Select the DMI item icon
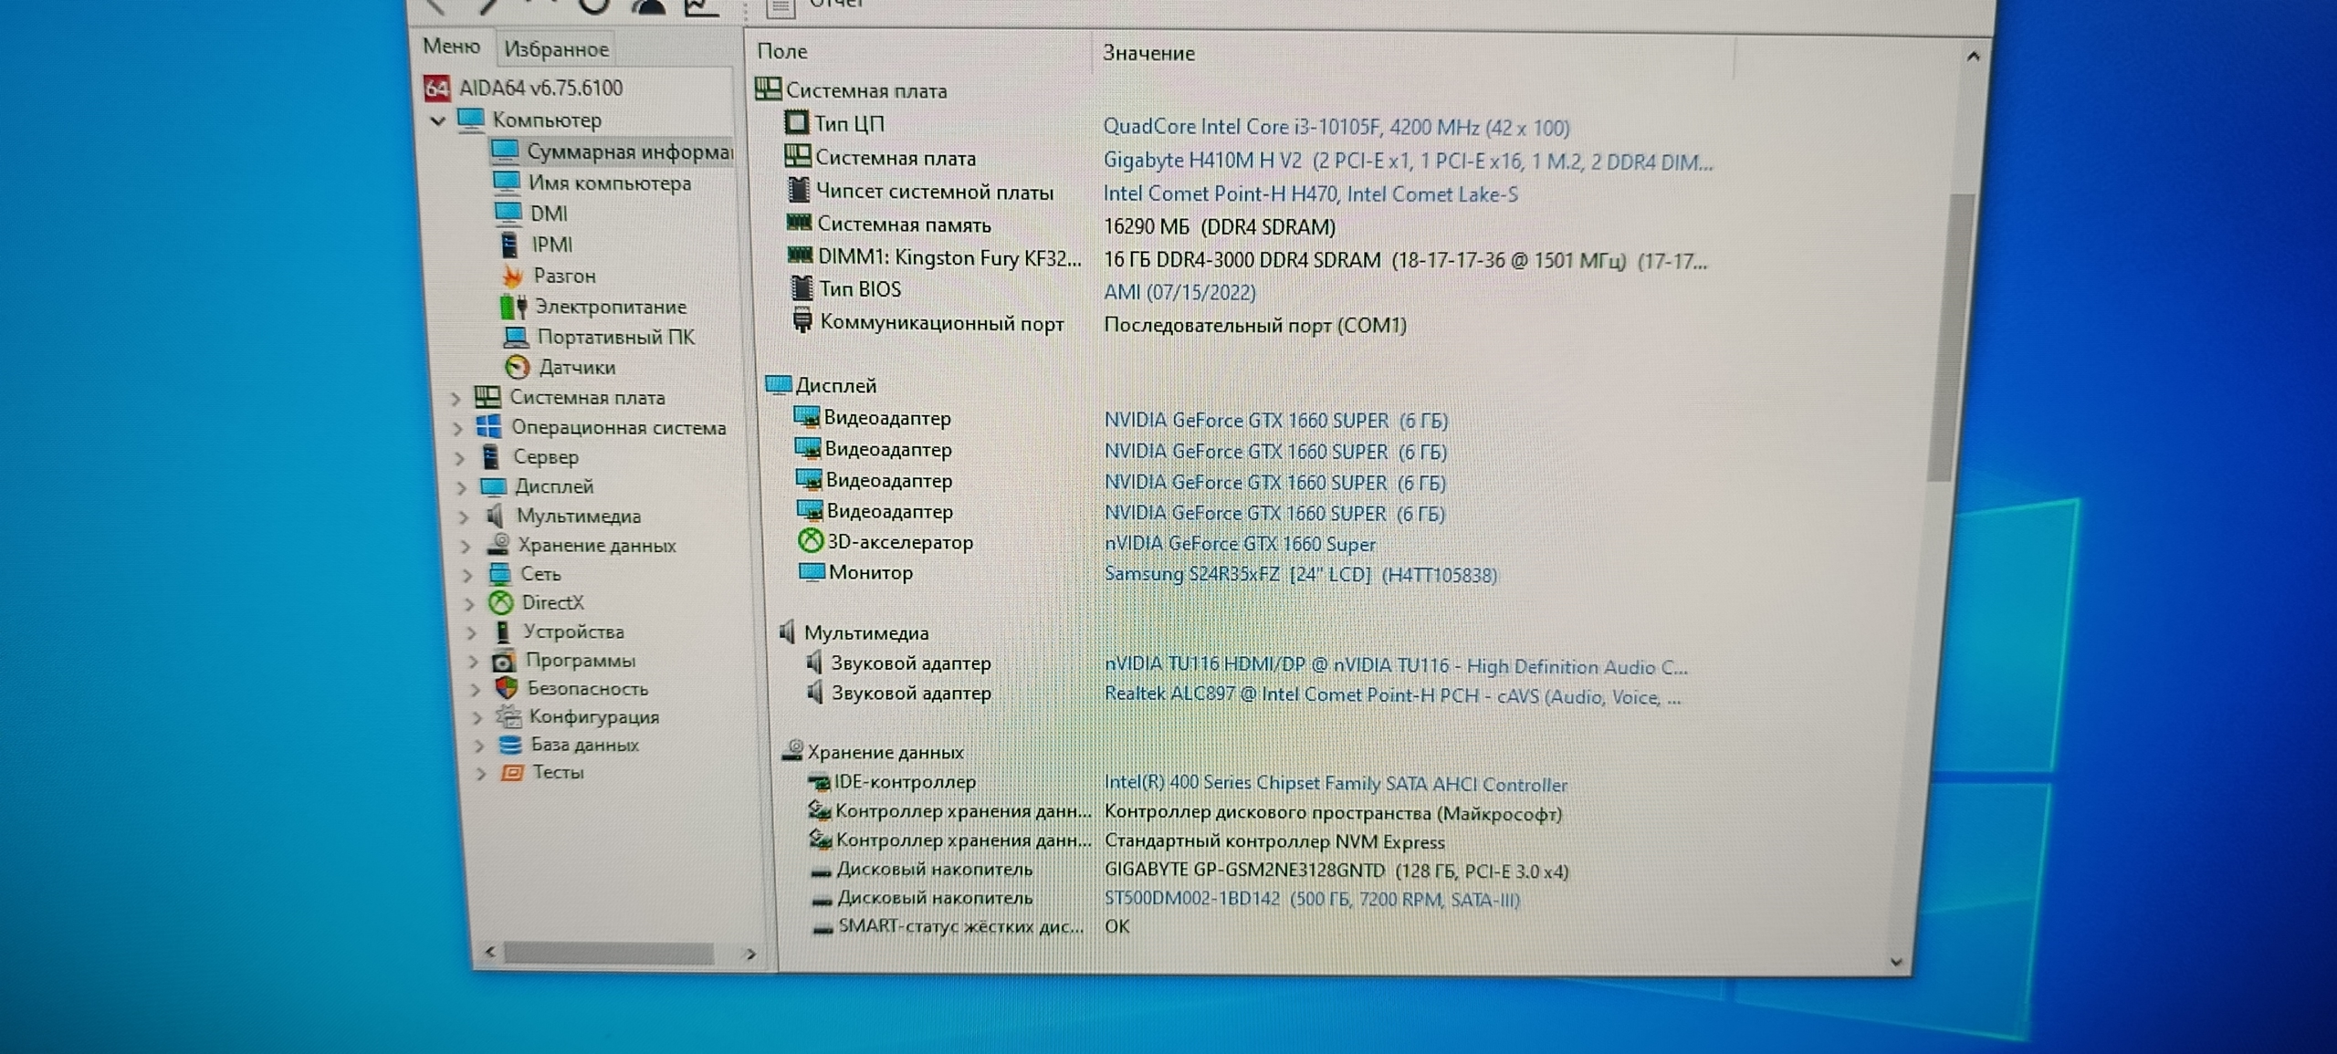2337x1054 pixels. pos(508,213)
